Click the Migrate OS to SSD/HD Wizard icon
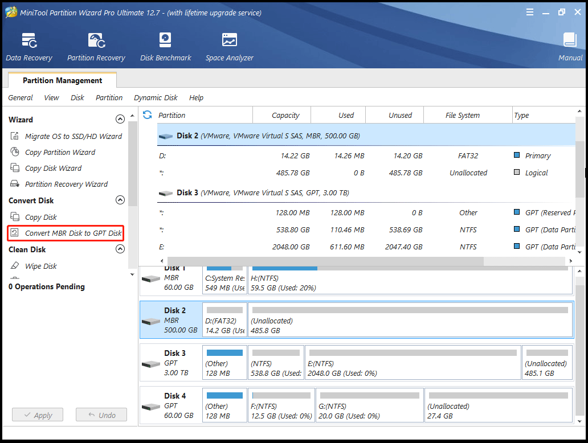This screenshot has height=443, width=588. point(15,136)
